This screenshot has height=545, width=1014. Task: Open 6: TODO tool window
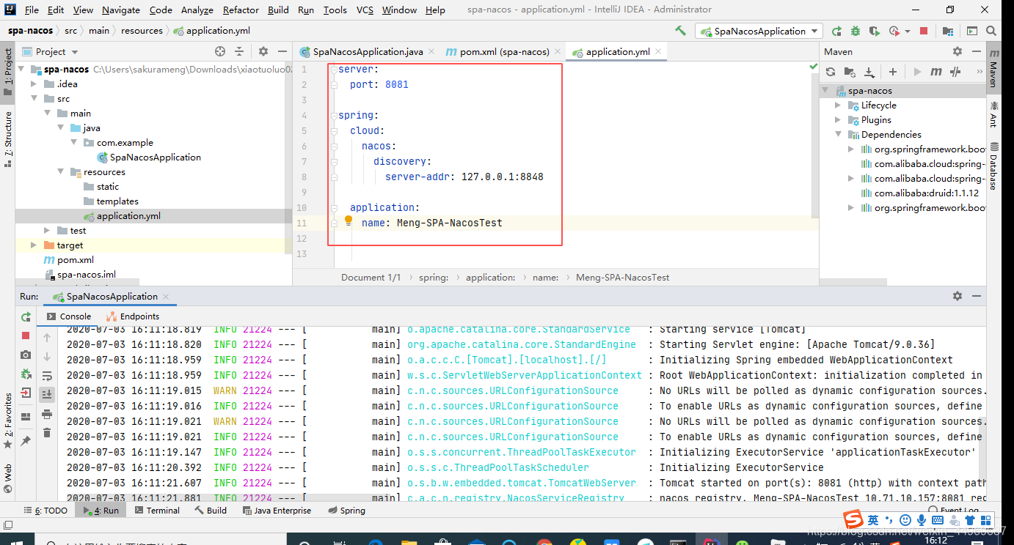[x=46, y=511]
